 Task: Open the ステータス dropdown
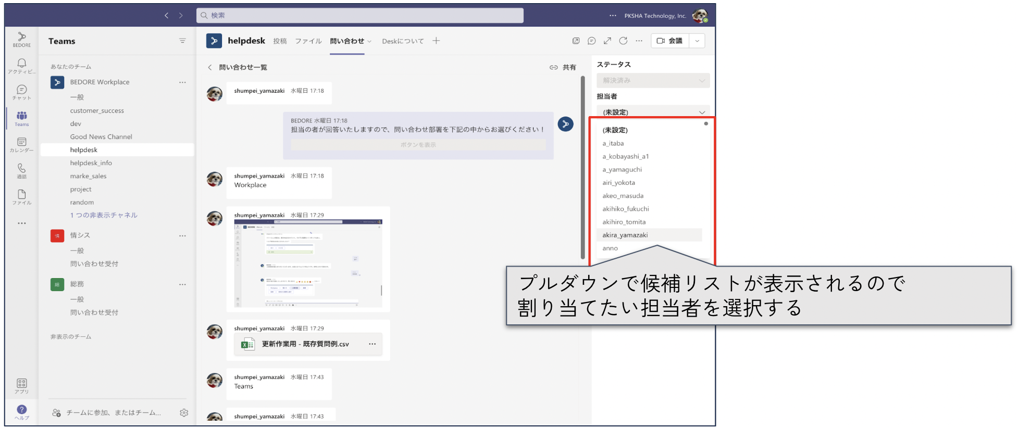tap(653, 80)
